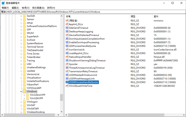
Task: Select the TokenBroker key
Action: click(33, 57)
